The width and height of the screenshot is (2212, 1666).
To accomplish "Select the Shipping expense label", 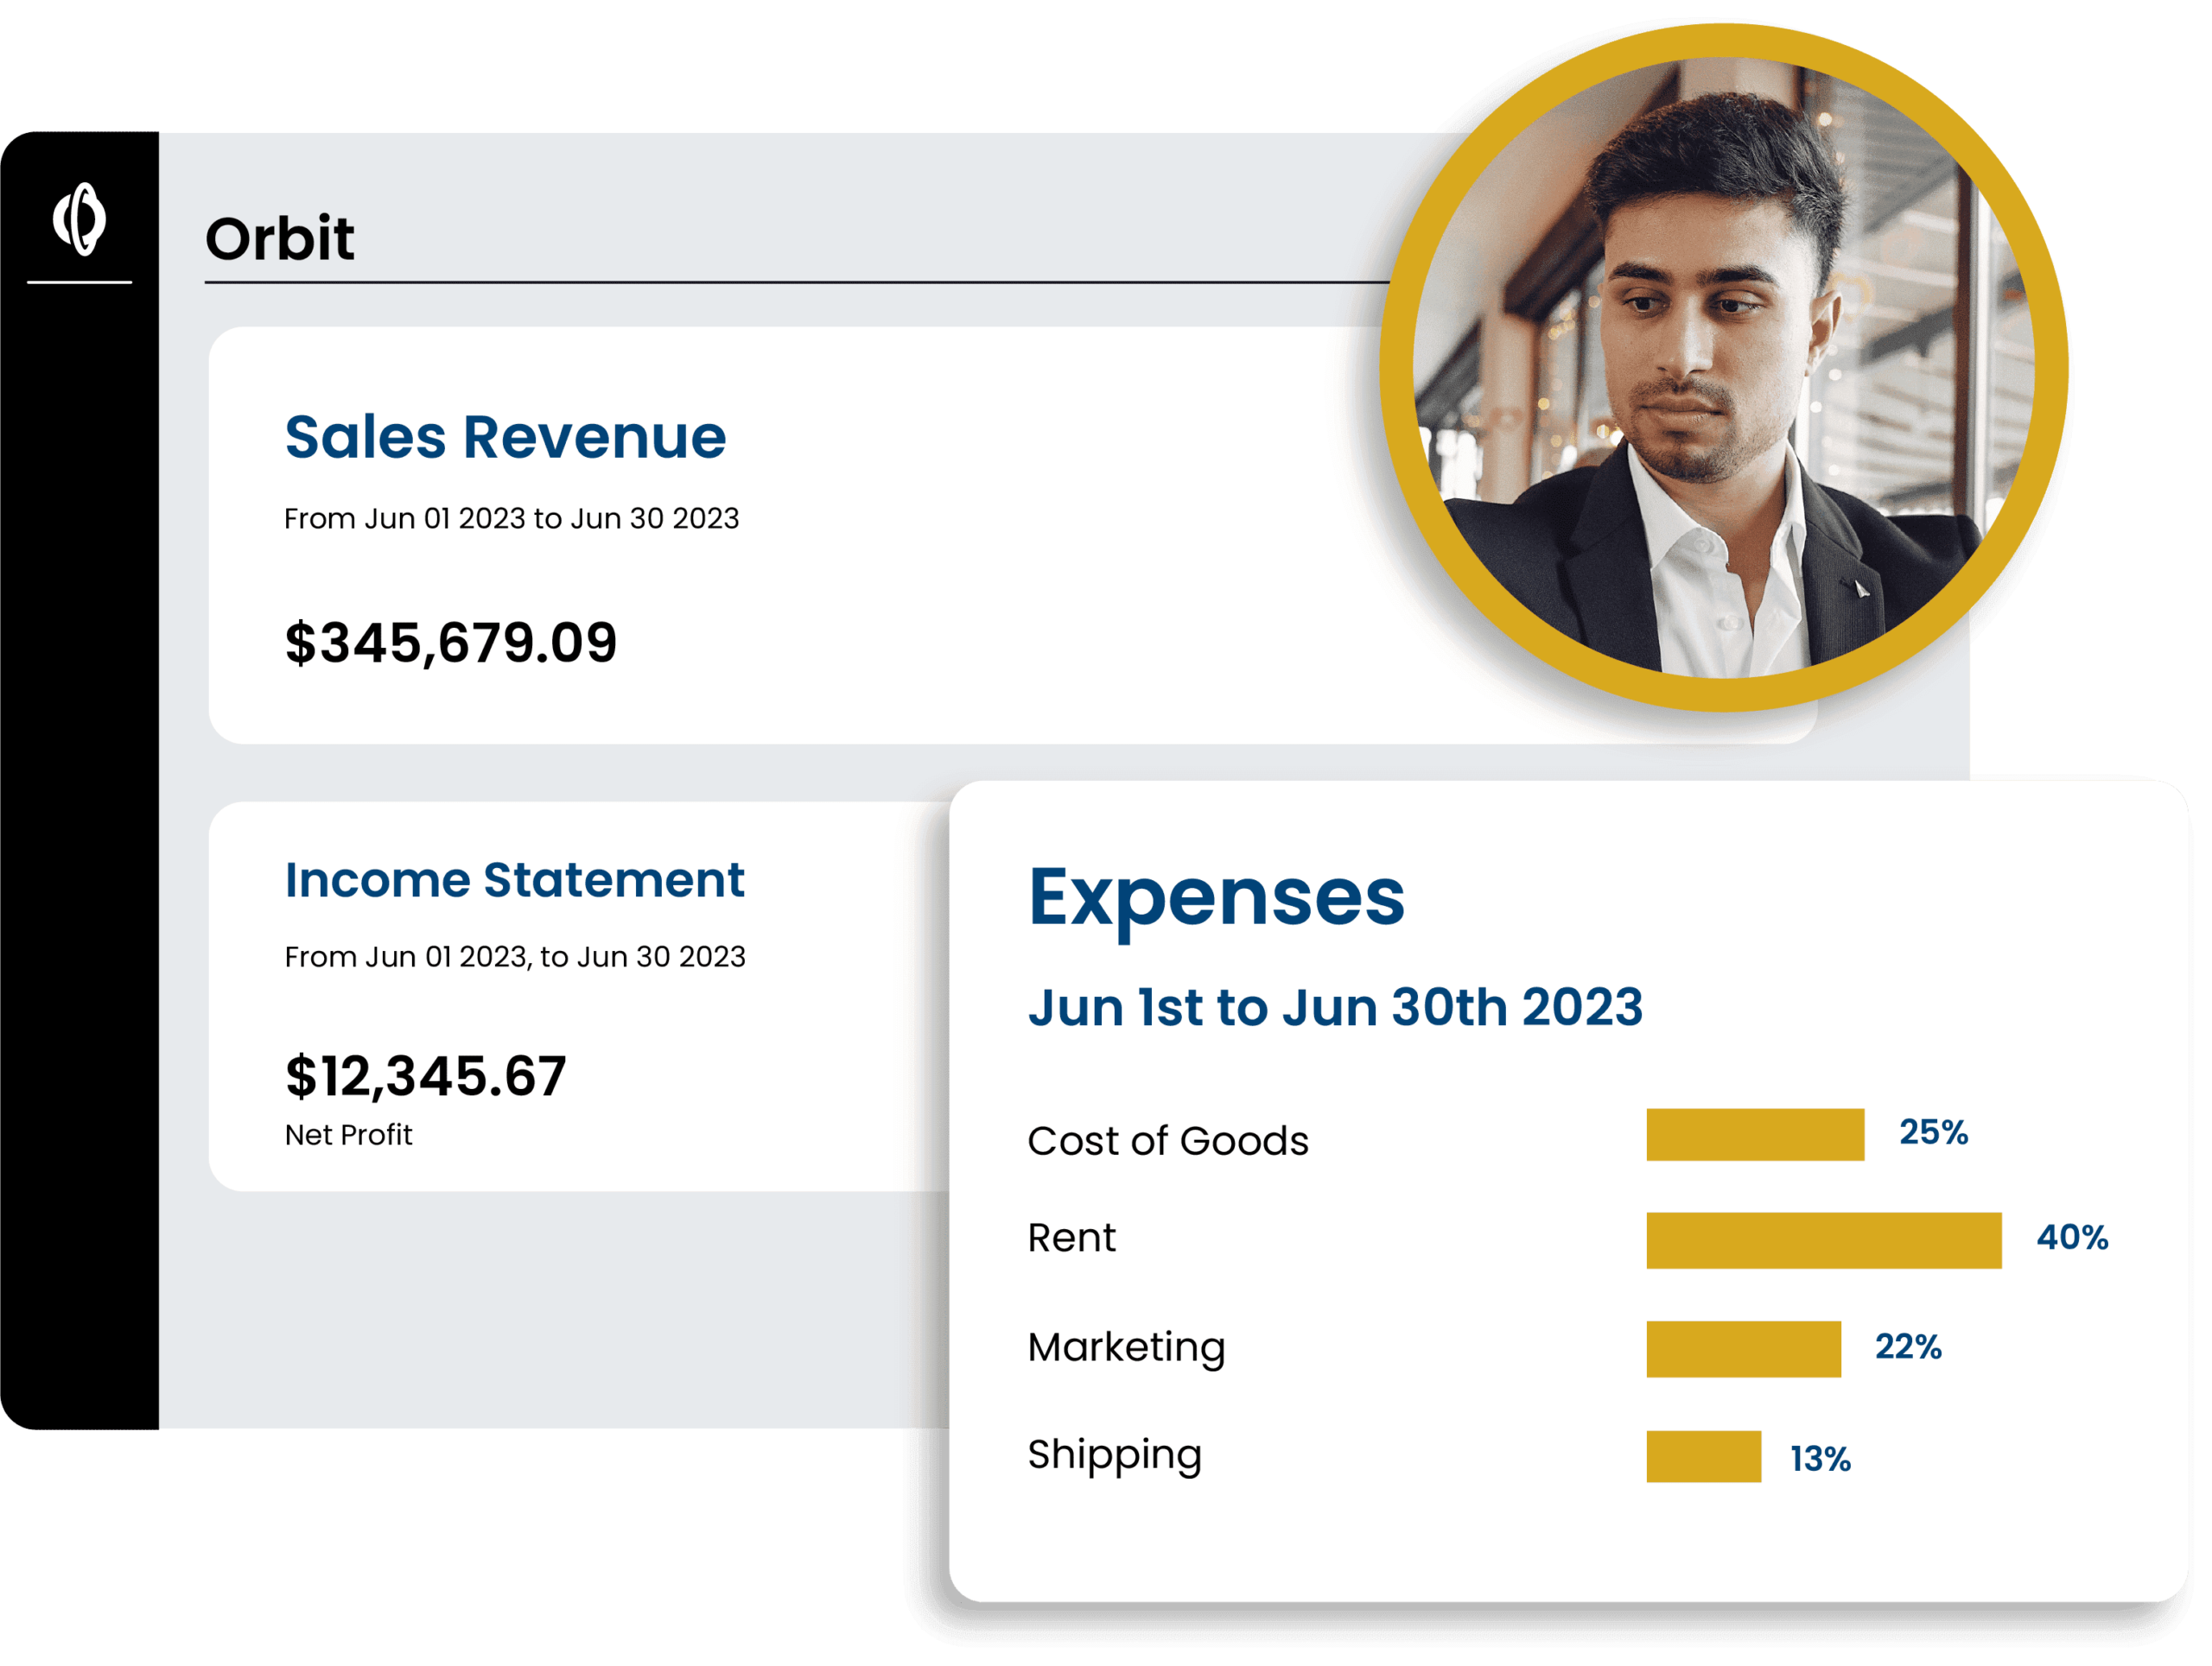I will [x=1114, y=1455].
